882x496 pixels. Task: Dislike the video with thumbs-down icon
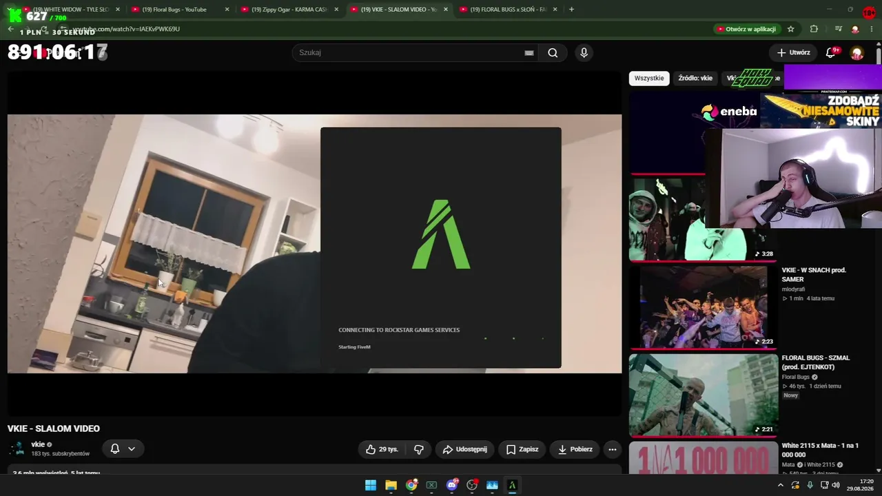click(418, 449)
